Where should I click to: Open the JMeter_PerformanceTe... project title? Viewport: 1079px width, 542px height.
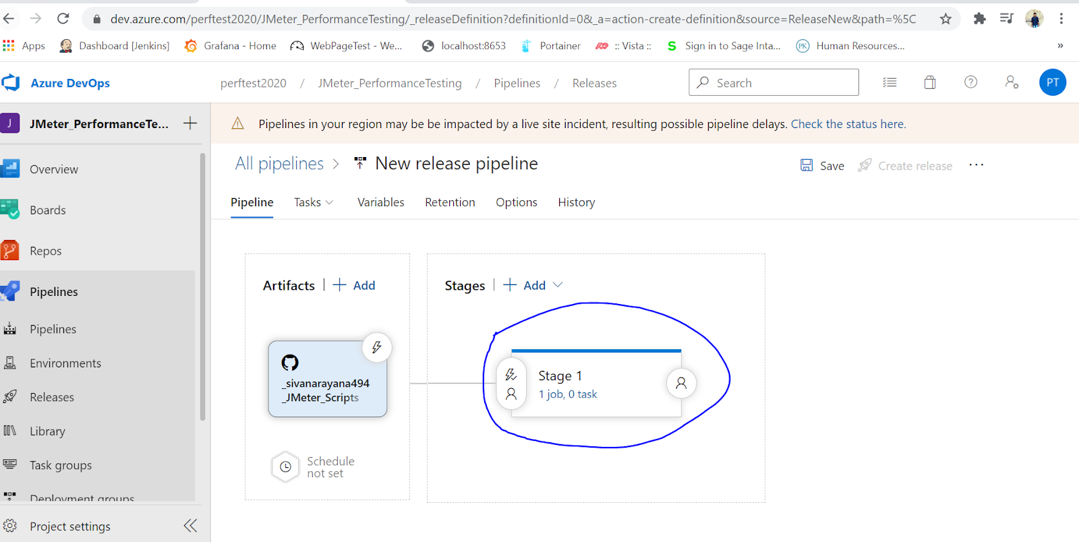tap(99, 124)
